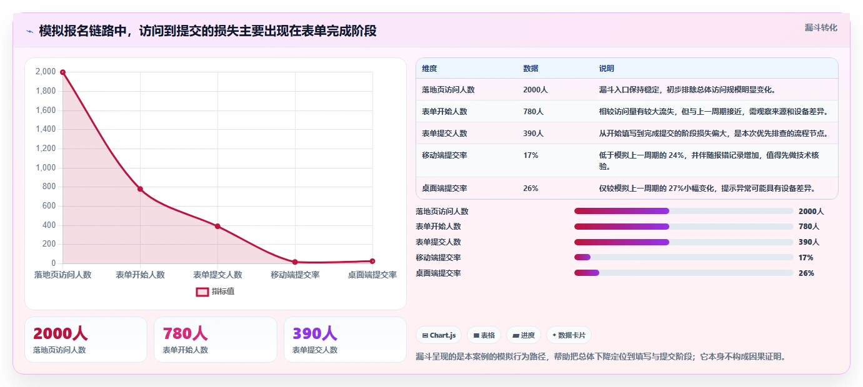Click the 390人 value beside progress bar
Screen dimensions: 863x387
click(809, 242)
